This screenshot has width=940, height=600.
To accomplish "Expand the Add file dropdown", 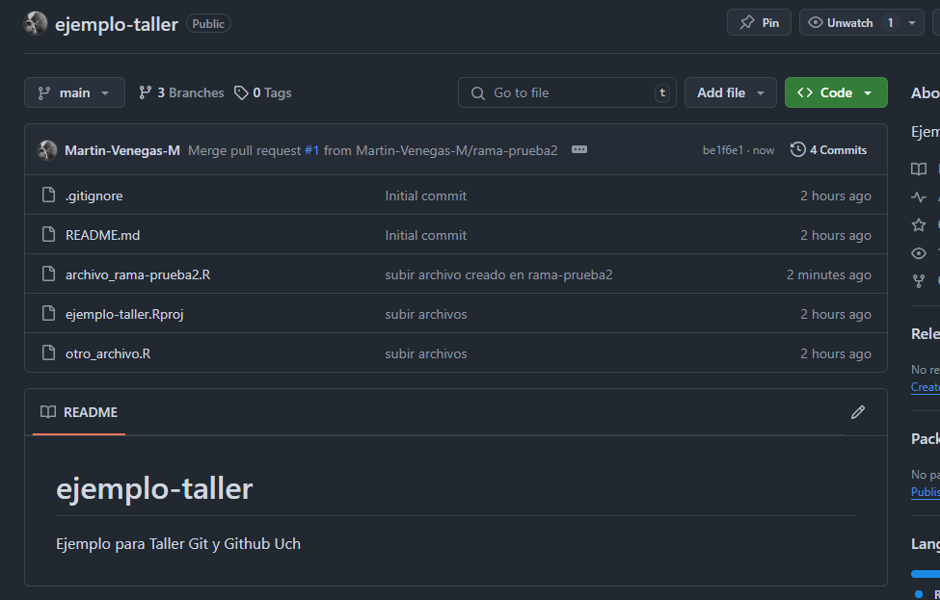I will pos(730,92).
